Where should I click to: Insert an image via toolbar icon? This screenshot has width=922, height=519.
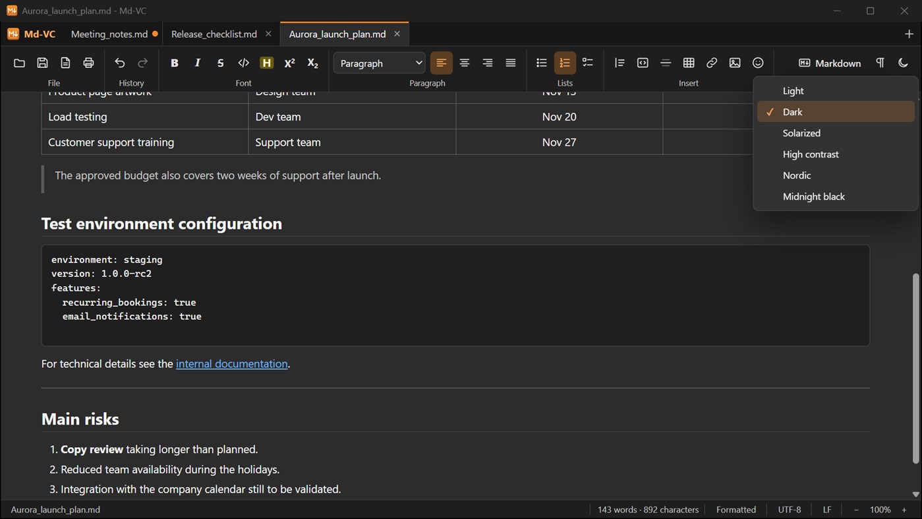point(735,63)
